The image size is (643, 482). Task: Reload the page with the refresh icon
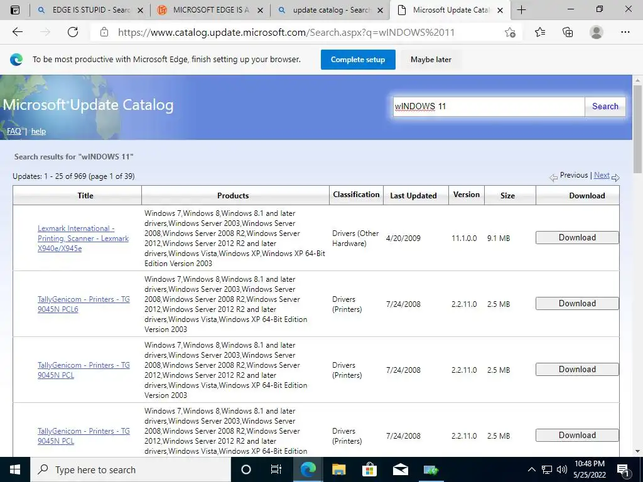coord(73,32)
